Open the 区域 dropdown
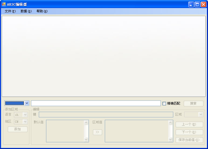This screenshot has height=149, width=208. [201, 114]
